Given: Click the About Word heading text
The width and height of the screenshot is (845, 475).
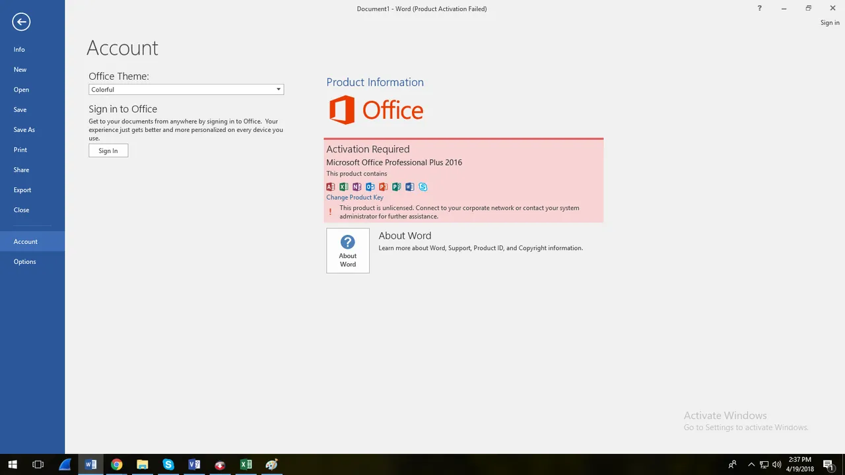Looking at the screenshot, I should tap(405, 236).
